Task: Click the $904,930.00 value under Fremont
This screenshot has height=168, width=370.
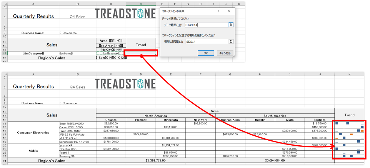Action: click(x=141, y=134)
